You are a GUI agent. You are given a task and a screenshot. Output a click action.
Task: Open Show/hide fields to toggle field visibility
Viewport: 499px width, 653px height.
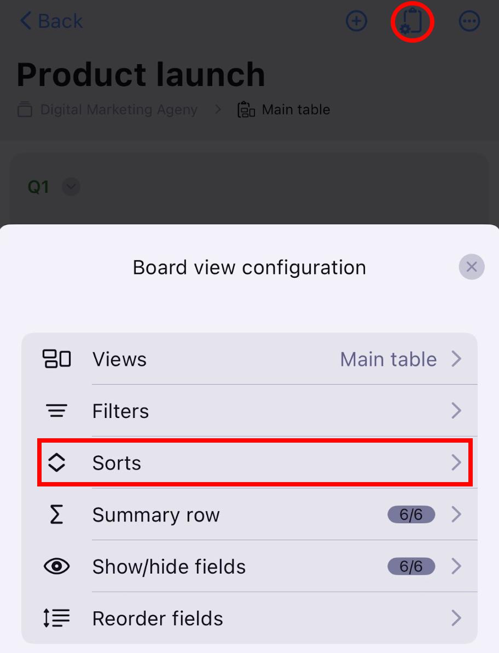pos(169,566)
